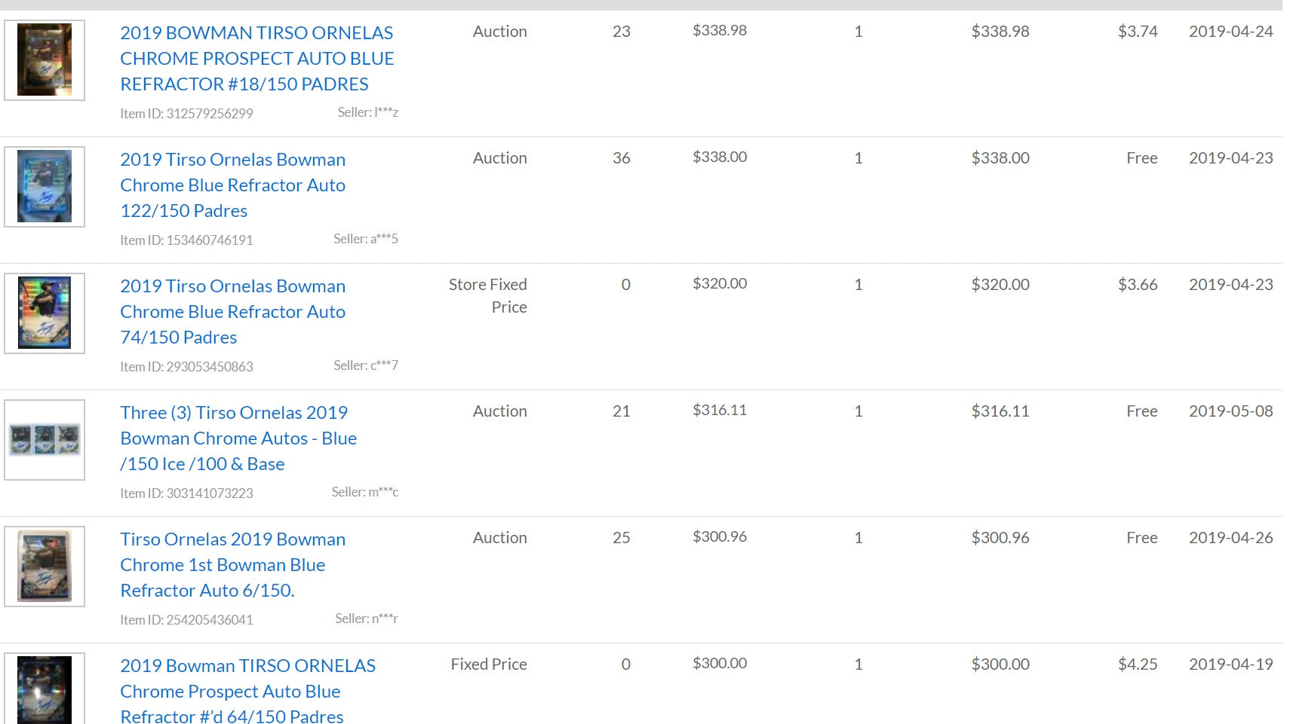Open the Blue Refractor Auto 122/150 Padres listing
Screen dimensions: 1293x724
(232, 185)
